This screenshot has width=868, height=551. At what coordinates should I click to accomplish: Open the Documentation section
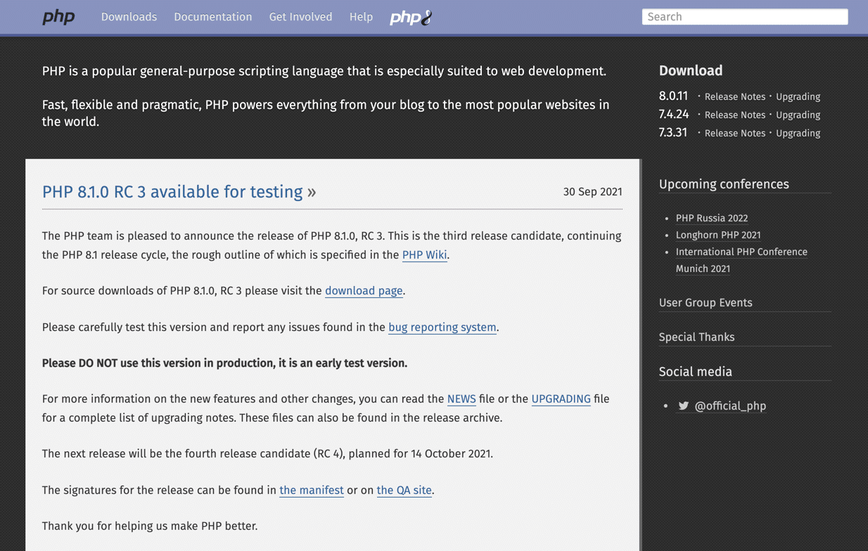pyautogui.click(x=212, y=17)
